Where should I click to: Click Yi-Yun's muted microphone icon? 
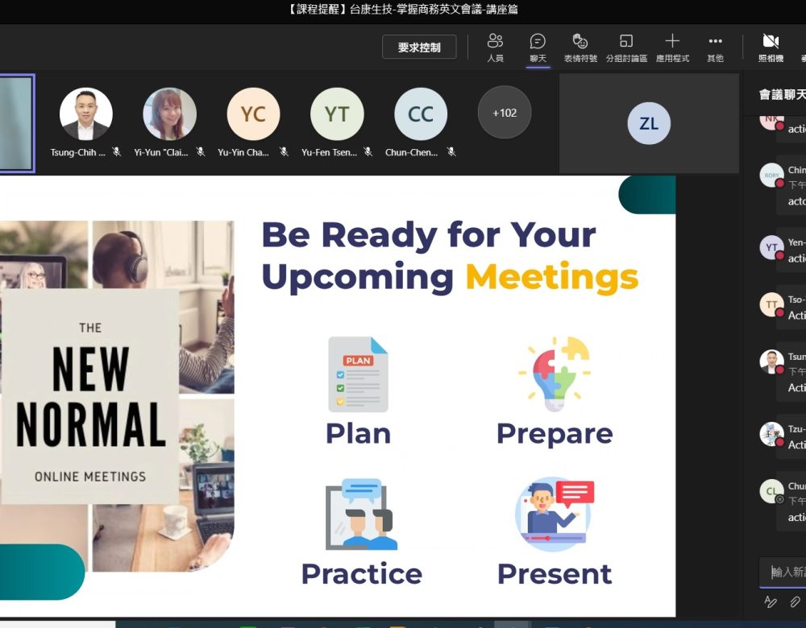(201, 151)
